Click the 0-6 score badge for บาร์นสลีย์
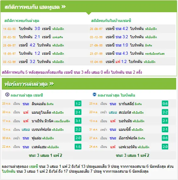The height and width of the screenshot is (180, 178). pos(165,104)
